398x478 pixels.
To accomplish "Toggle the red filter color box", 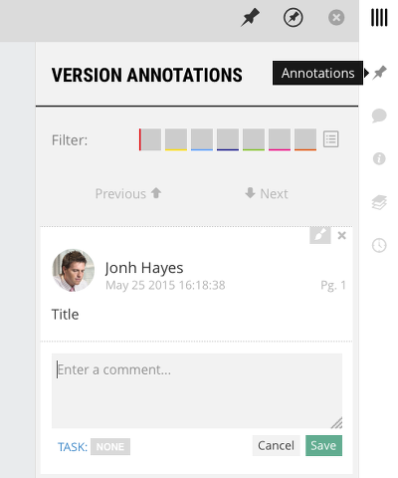I will tap(150, 139).
